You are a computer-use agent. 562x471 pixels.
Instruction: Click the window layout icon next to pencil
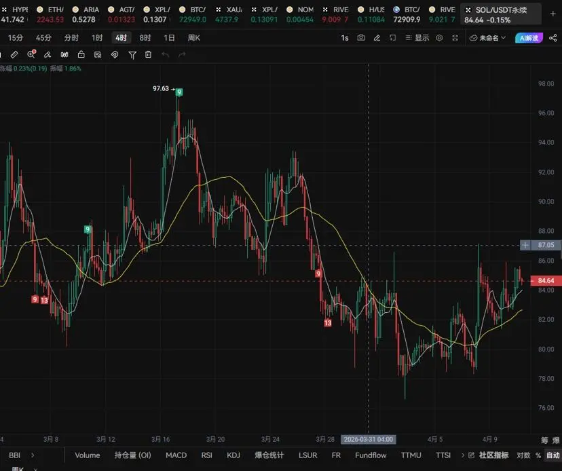coord(393,37)
